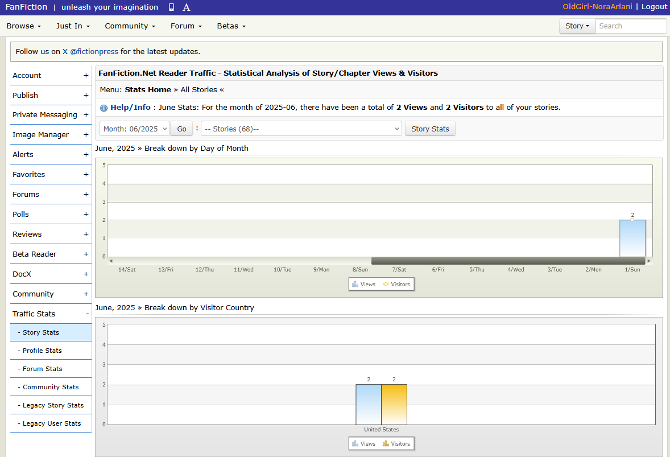Expand the Publish sidebar section
Image resolution: width=670 pixels, height=457 pixels.
click(x=51, y=96)
